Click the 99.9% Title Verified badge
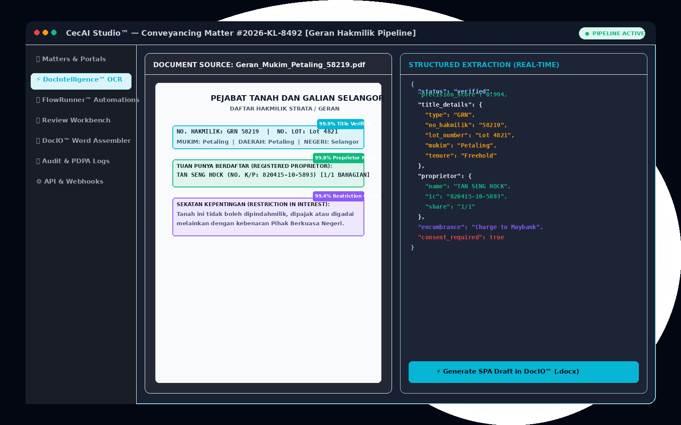Viewport: 681px width, 425px height. (x=340, y=124)
